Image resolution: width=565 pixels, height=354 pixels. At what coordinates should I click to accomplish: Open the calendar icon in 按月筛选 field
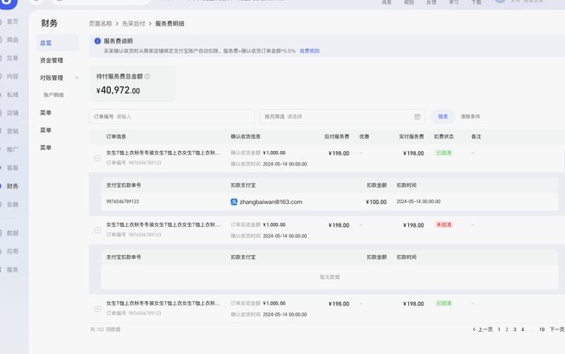click(x=418, y=117)
